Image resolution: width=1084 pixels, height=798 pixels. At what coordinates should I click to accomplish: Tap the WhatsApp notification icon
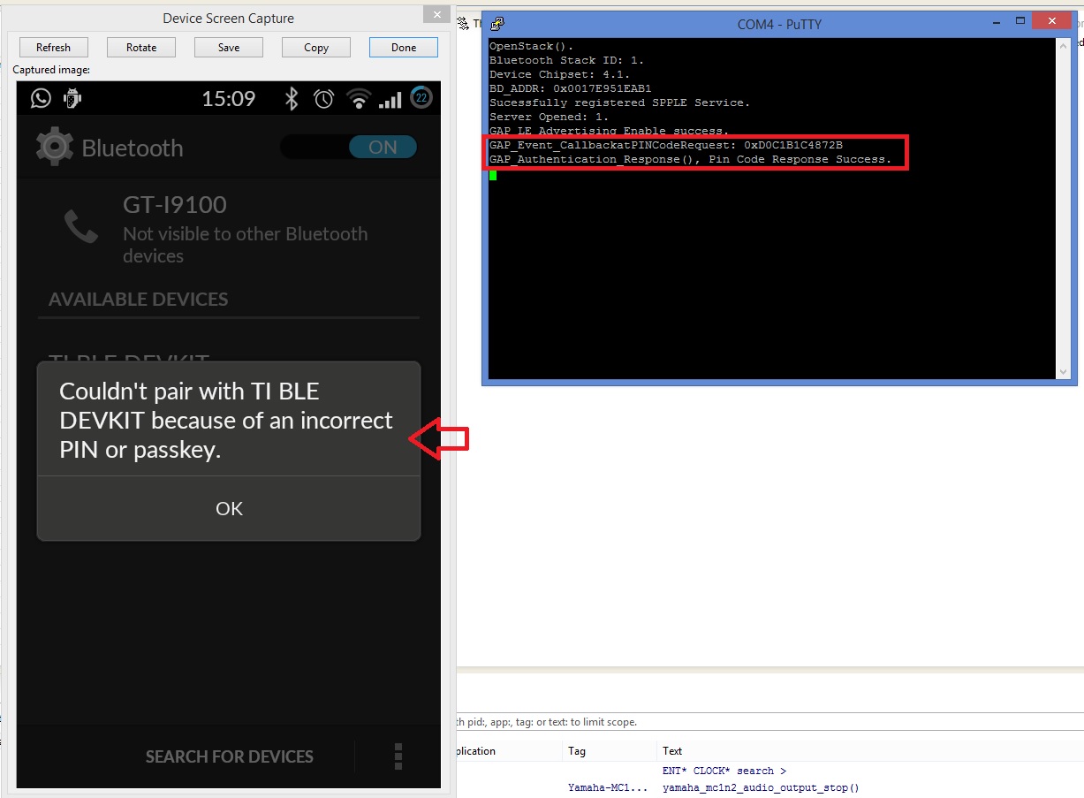[x=41, y=98]
